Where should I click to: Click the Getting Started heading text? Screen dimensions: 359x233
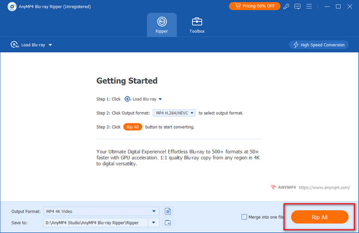(x=127, y=81)
